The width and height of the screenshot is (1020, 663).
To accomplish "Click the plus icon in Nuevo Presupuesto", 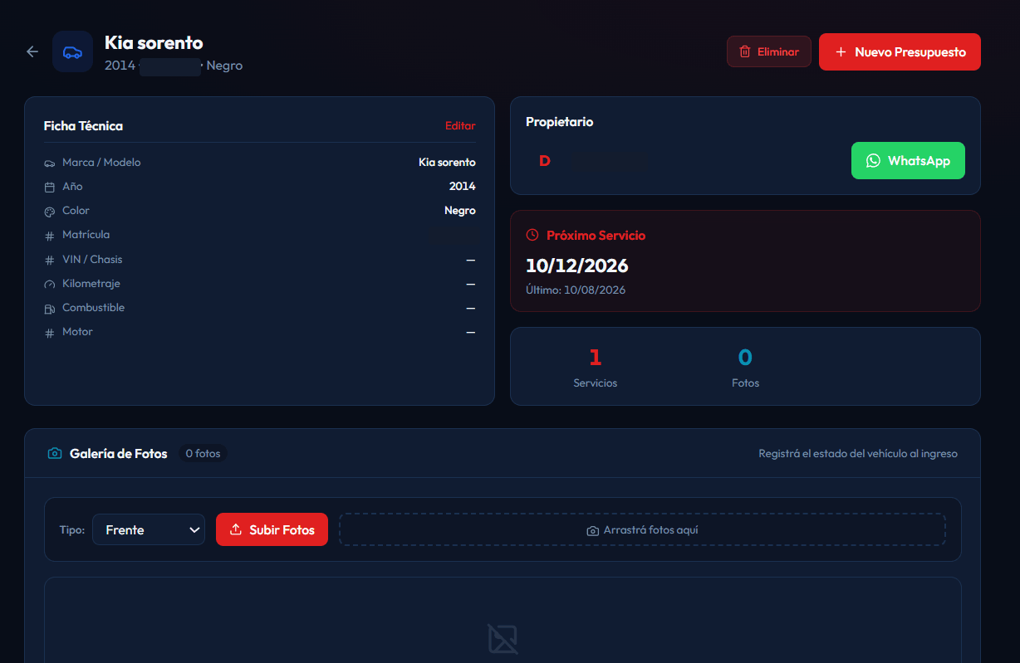I will (x=841, y=51).
